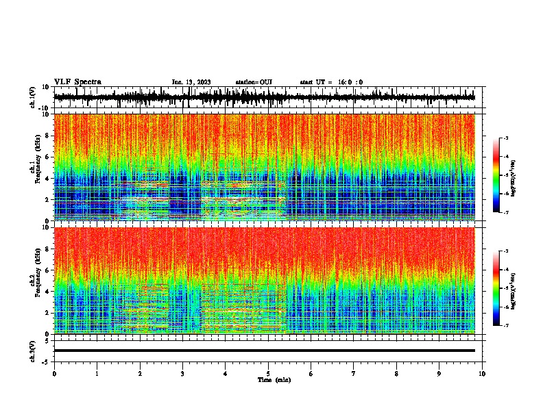Click the "ch.3(V)" vertical axis label
Screen dimensions: 543x419
point(33,352)
